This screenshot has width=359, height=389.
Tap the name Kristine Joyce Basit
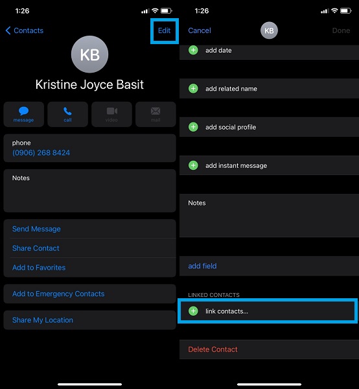click(x=89, y=84)
